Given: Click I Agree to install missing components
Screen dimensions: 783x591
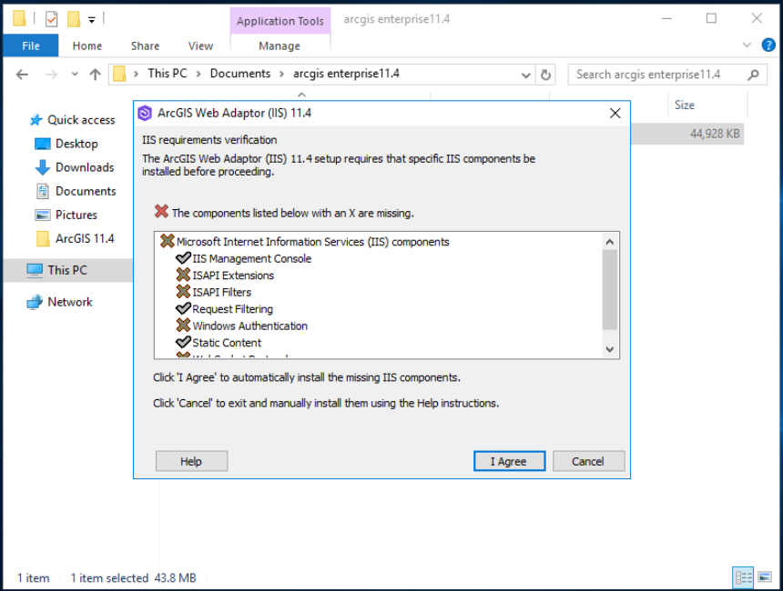Looking at the screenshot, I should [x=509, y=461].
